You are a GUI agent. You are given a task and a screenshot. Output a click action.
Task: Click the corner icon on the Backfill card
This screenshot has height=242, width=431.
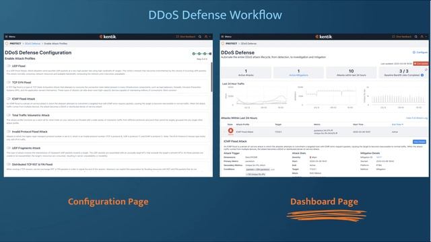click(426, 70)
